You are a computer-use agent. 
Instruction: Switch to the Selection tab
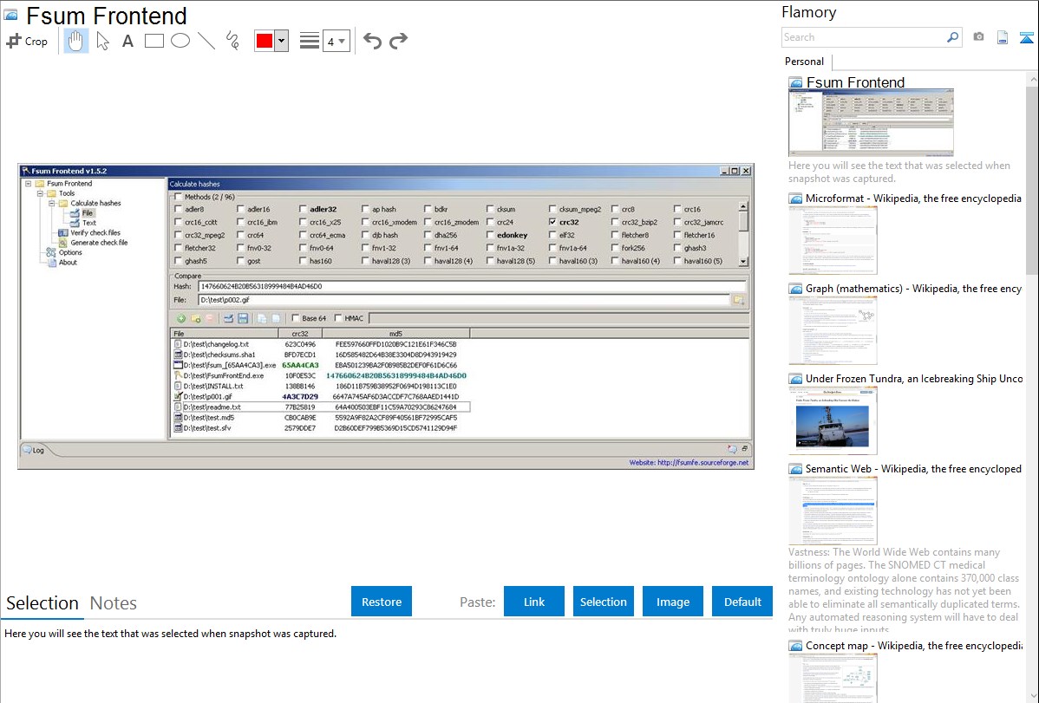42,603
